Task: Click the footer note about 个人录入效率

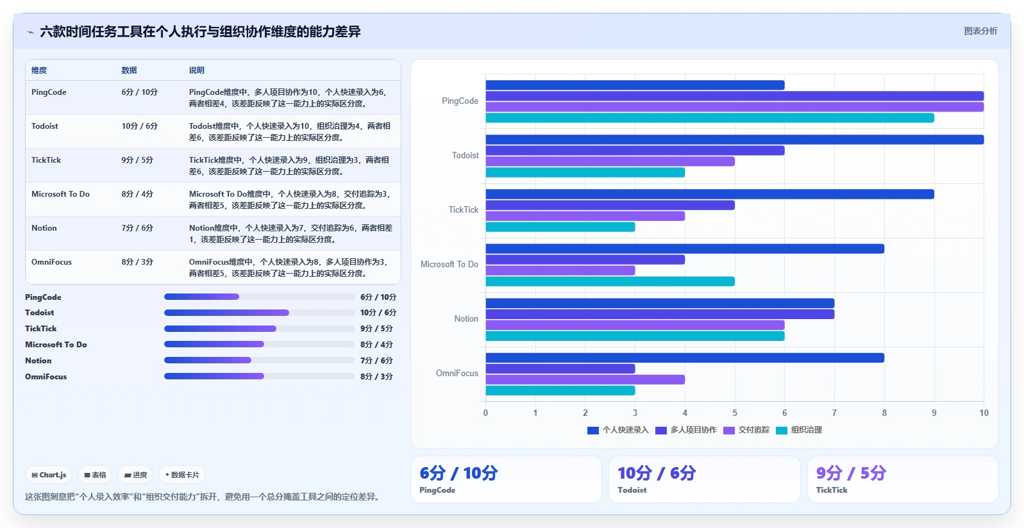Action: [204, 497]
